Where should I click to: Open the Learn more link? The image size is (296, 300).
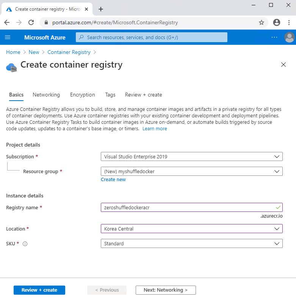click(x=155, y=129)
